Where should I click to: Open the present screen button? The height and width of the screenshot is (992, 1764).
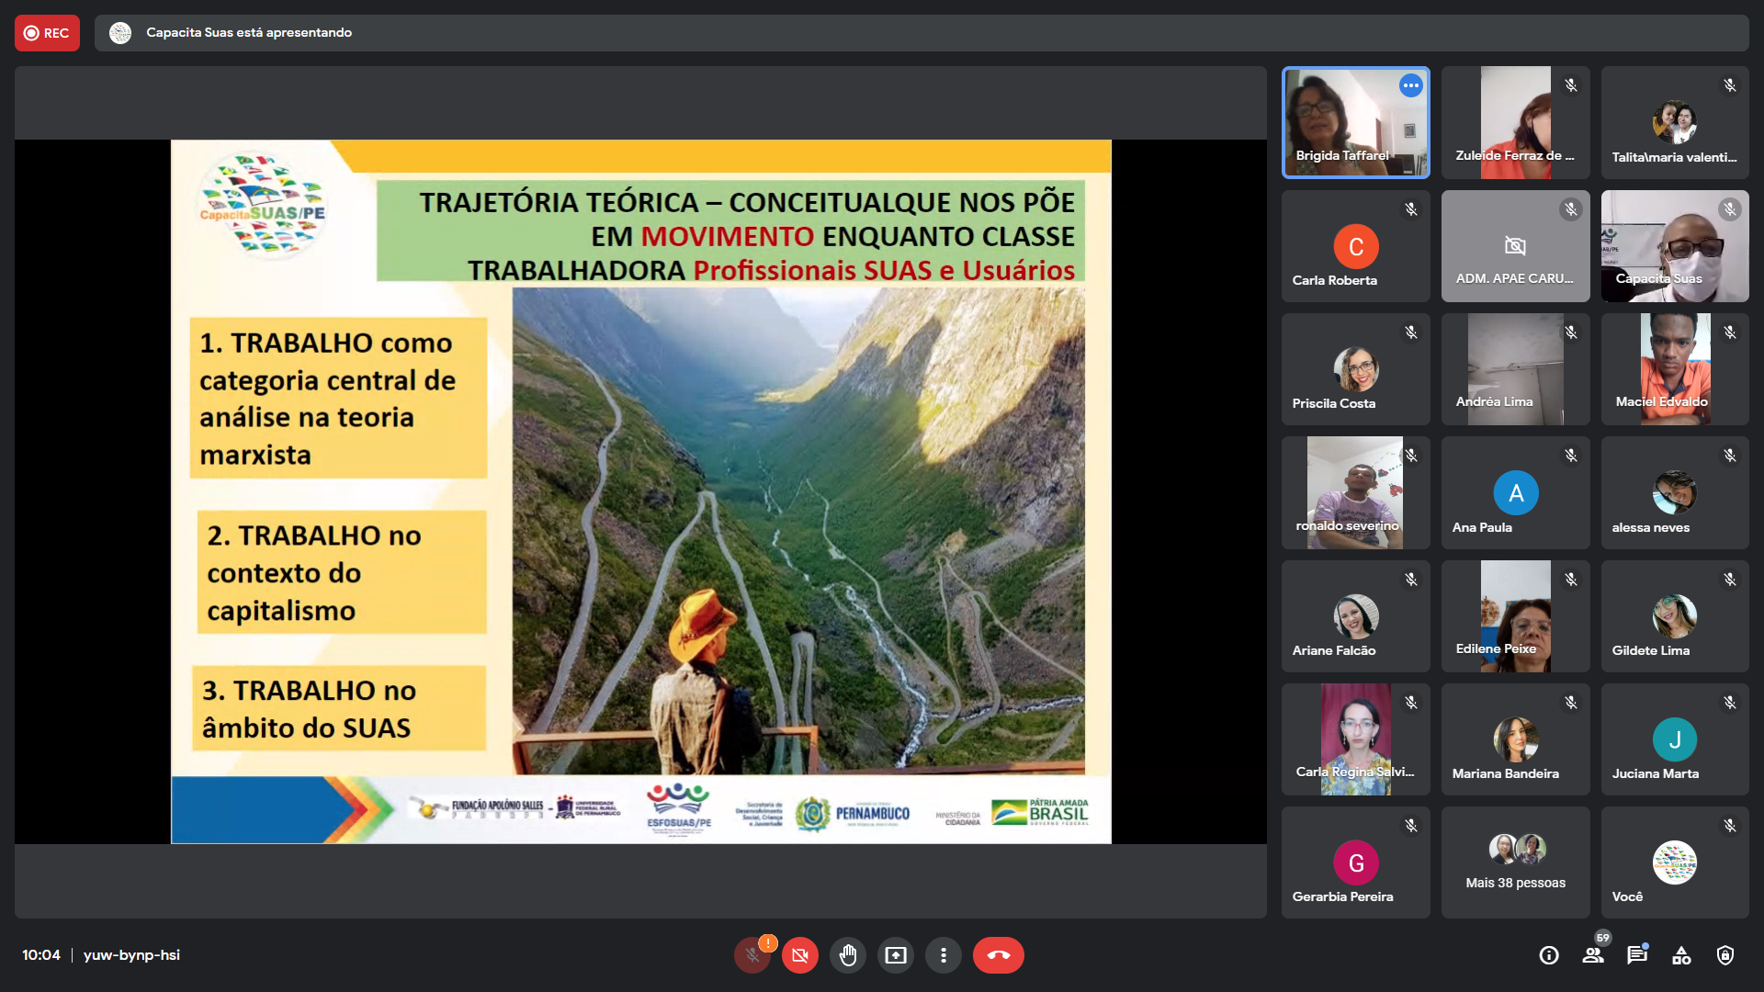pos(895,955)
